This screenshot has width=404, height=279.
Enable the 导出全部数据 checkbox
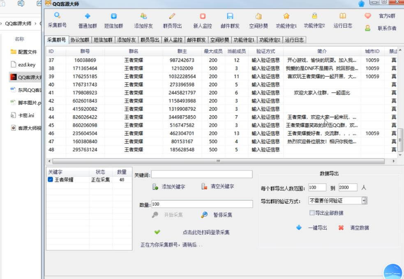click(x=312, y=213)
